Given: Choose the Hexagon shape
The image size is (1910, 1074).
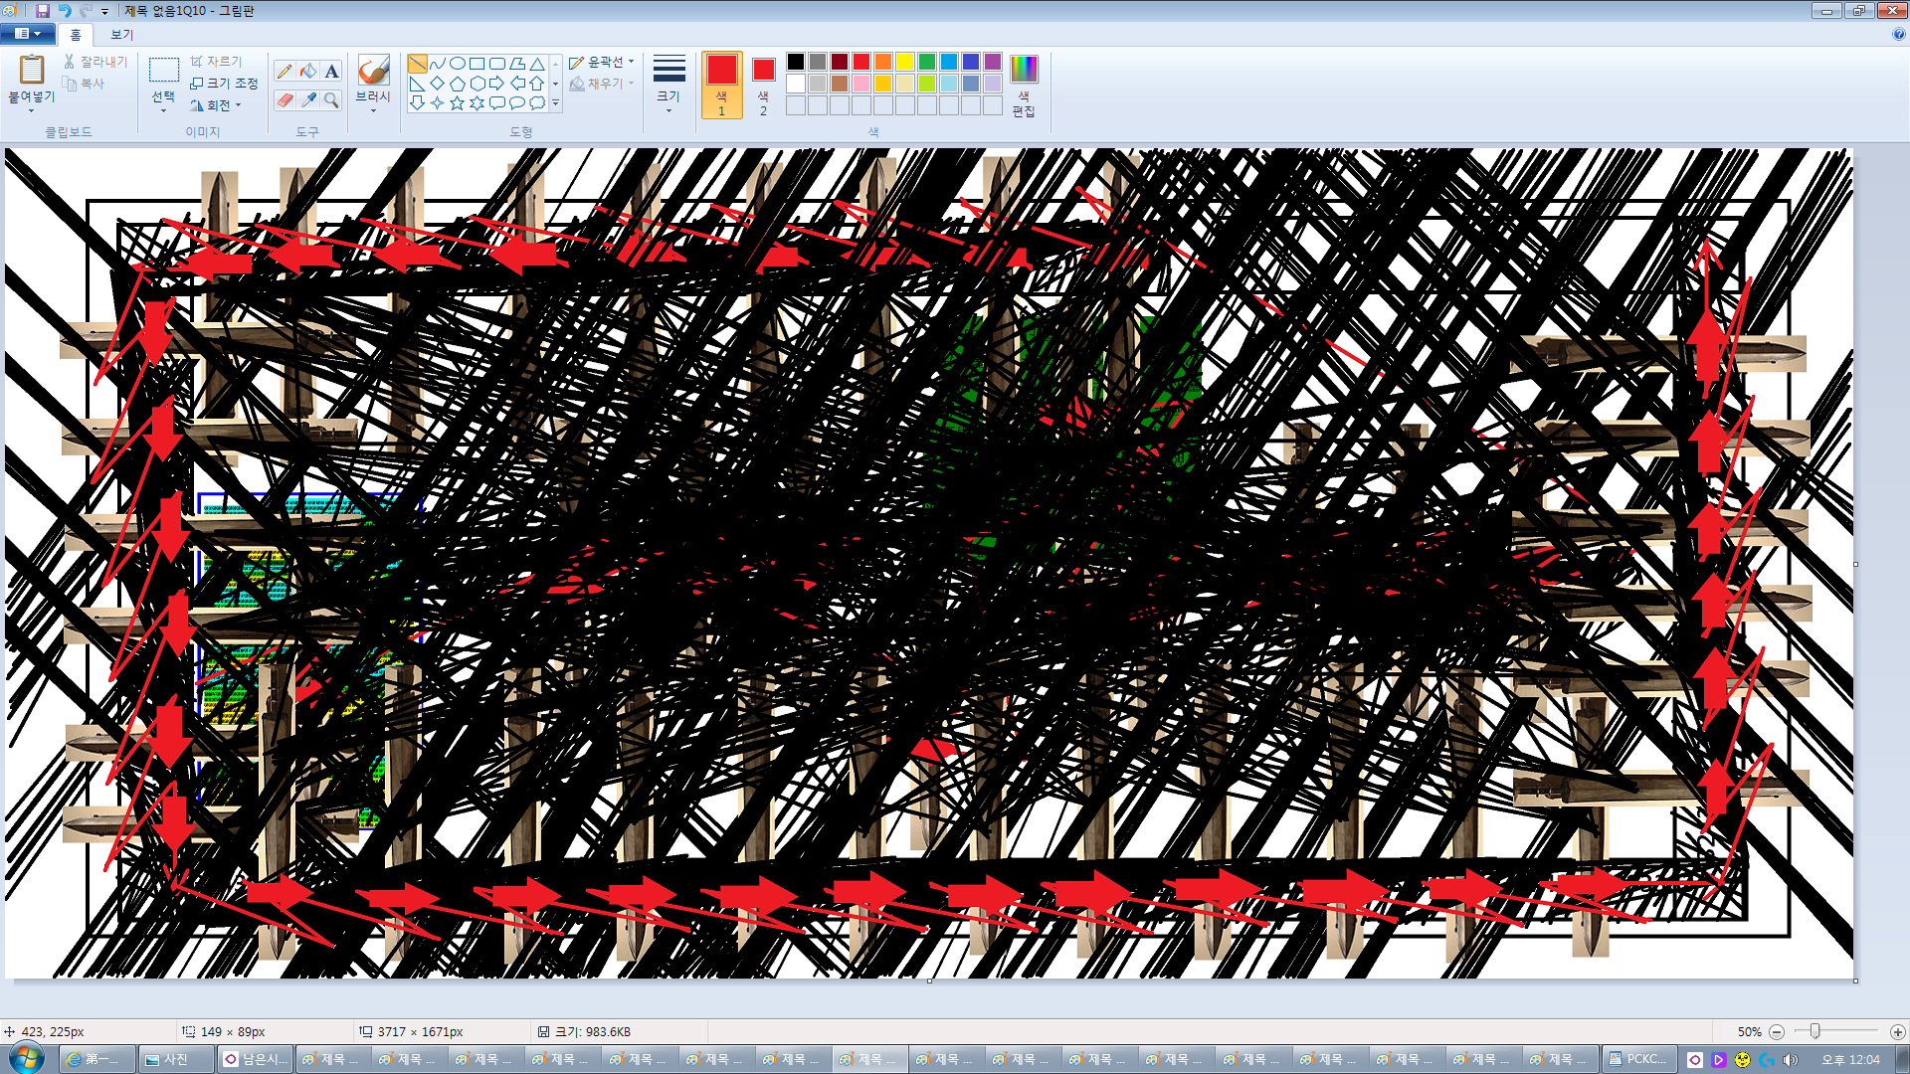Looking at the screenshot, I should [477, 83].
